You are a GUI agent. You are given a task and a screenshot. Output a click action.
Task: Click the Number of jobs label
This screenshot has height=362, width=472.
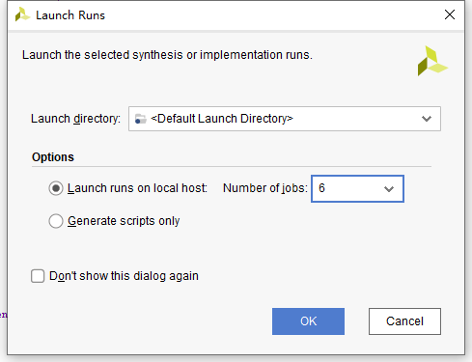click(265, 188)
